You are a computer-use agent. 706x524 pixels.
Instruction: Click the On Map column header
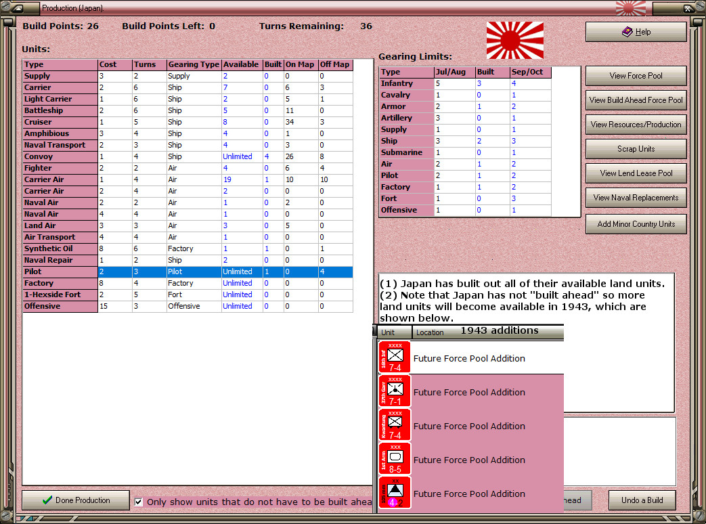[x=301, y=64]
